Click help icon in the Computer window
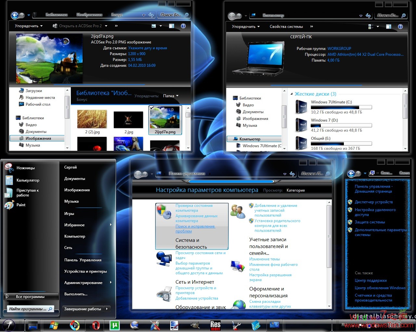The width and height of the screenshot is (416, 332). [400, 27]
